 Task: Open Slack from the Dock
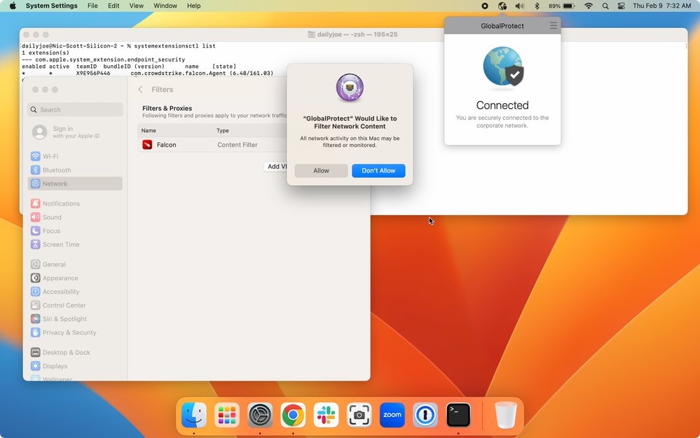tap(326, 416)
